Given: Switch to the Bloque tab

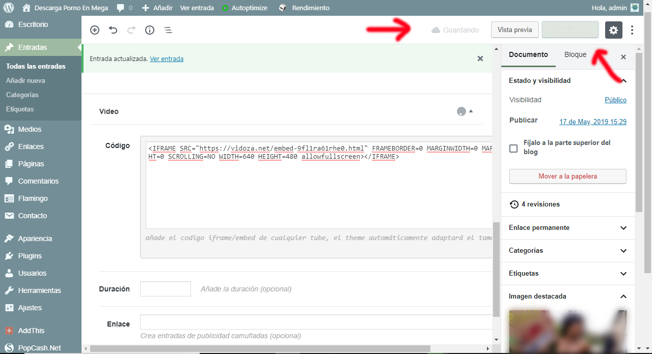Looking at the screenshot, I should click(x=575, y=55).
